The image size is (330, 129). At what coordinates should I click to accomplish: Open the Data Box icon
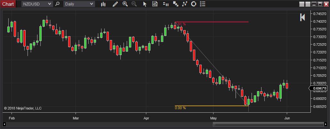point(155,4)
